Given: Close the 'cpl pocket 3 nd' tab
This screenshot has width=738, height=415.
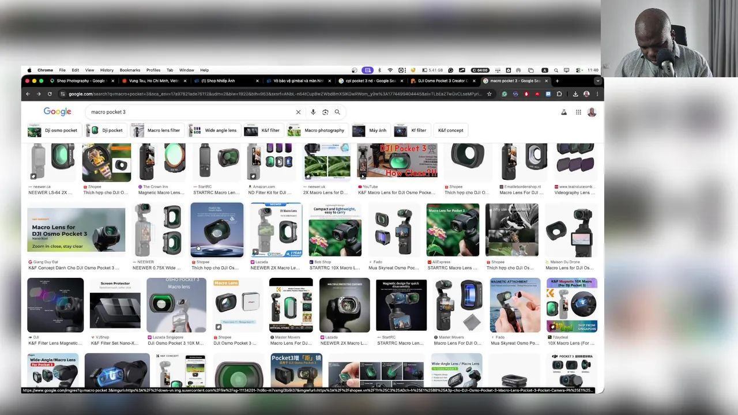Looking at the screenshot, I should 401,81.
